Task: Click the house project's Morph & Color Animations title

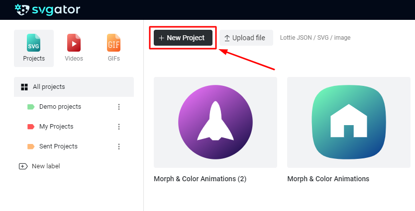Action: pyautogui.click(x=328, y=179)
